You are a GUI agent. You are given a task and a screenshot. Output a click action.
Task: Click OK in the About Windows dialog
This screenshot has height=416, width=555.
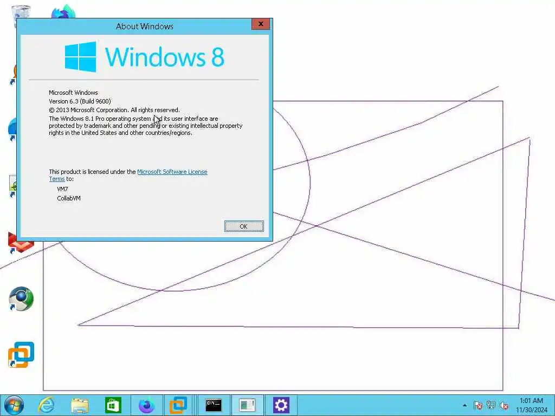tap(244, 226)
